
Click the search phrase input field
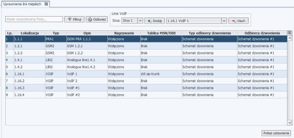34,19
